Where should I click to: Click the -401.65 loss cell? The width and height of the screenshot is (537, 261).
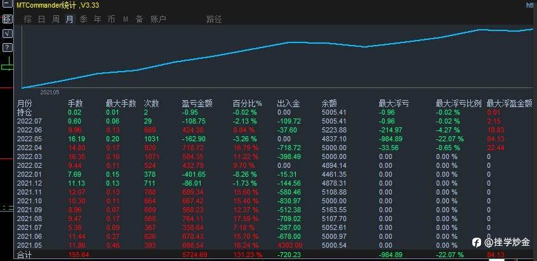pos(194,175)
